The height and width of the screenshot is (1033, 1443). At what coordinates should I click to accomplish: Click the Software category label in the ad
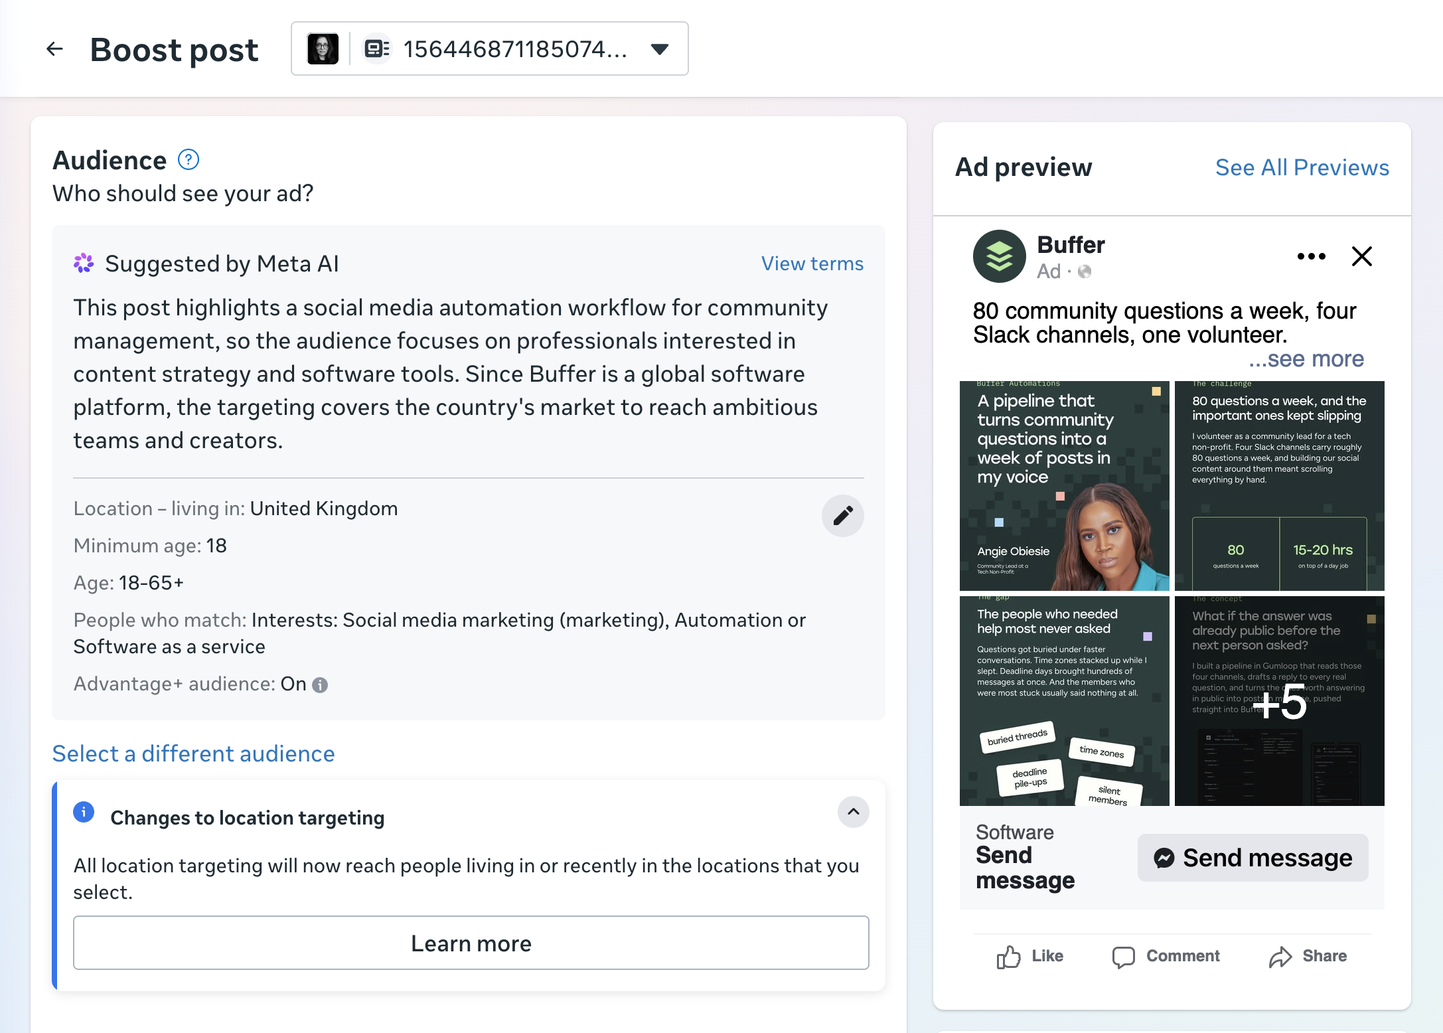pos(1015,832)
